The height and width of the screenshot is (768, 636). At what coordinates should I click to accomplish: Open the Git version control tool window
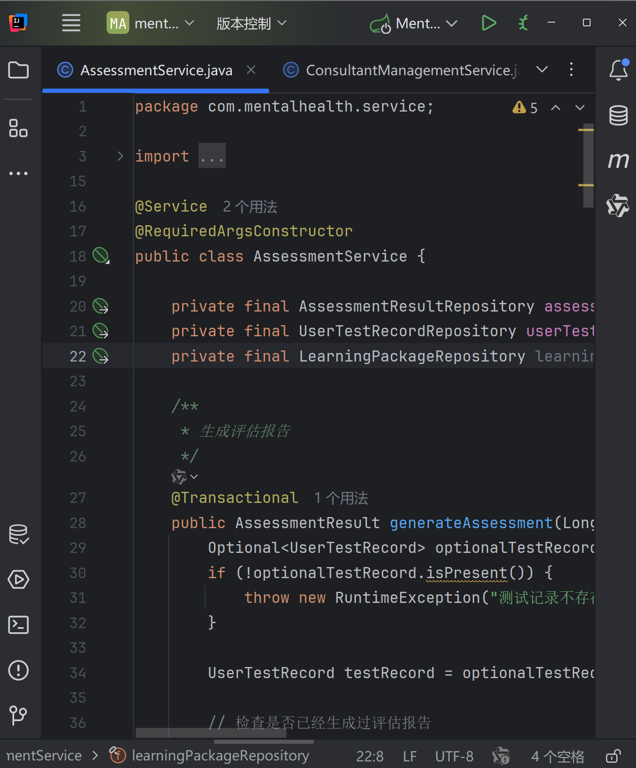[x=19, y=715]
